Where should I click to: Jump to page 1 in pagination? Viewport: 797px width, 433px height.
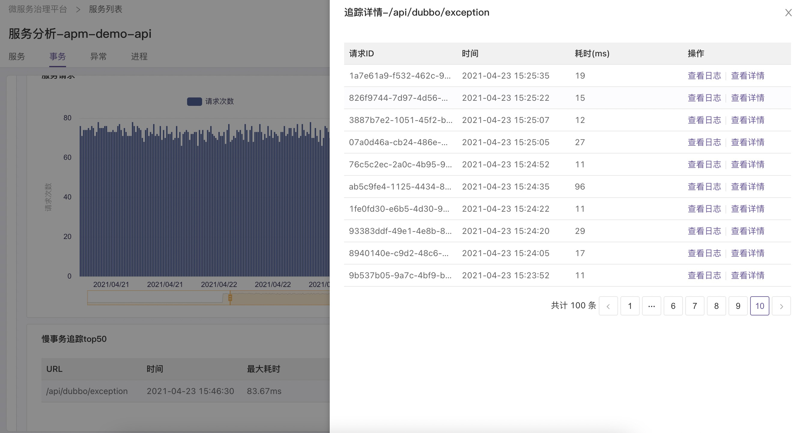pyautogui.click(x=630, y=306)
